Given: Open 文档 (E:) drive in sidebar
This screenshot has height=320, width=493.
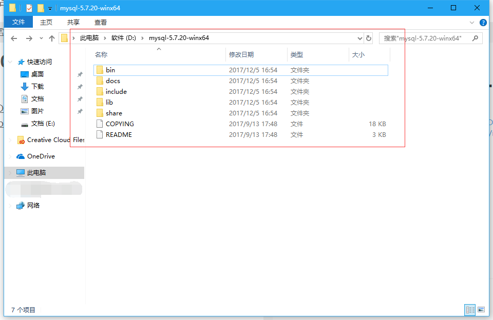Looking at the screenshot, I should pos(43,124).
